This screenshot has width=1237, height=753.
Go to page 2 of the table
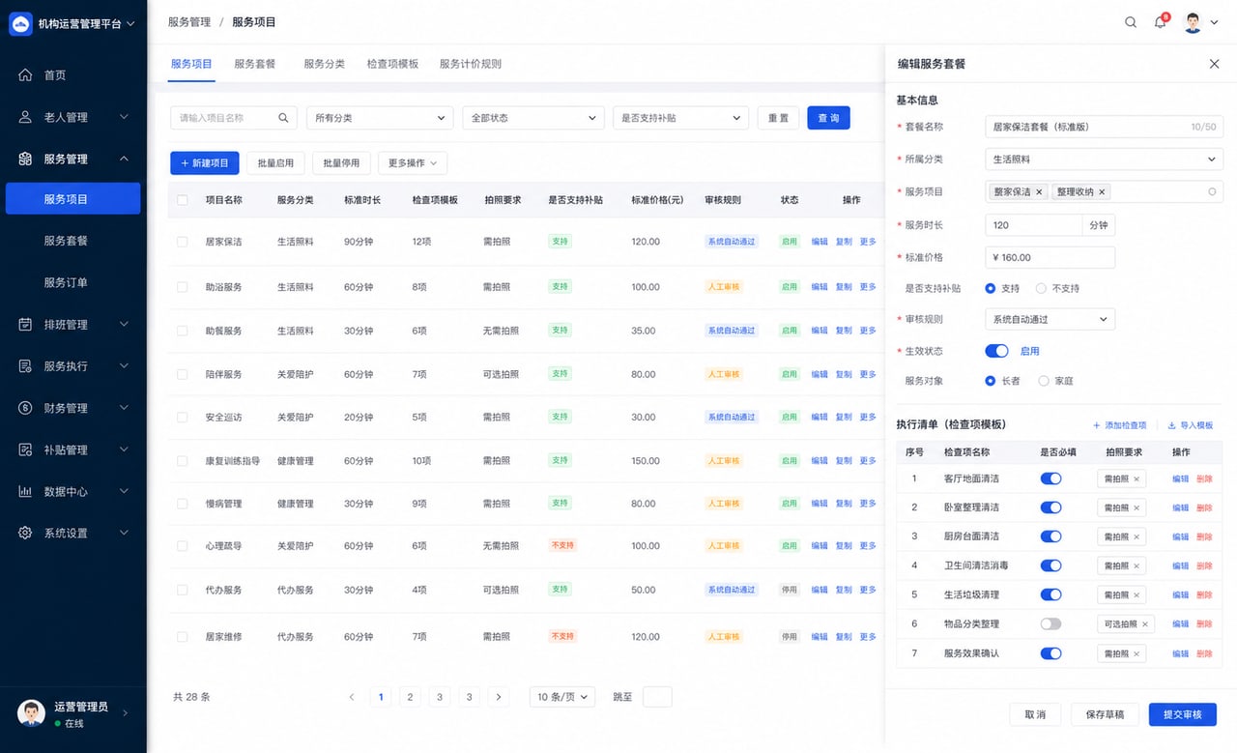tap(411, 697)
